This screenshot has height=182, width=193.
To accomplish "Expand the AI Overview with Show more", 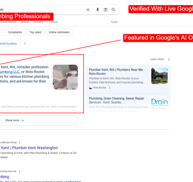I will coord(39,120).
